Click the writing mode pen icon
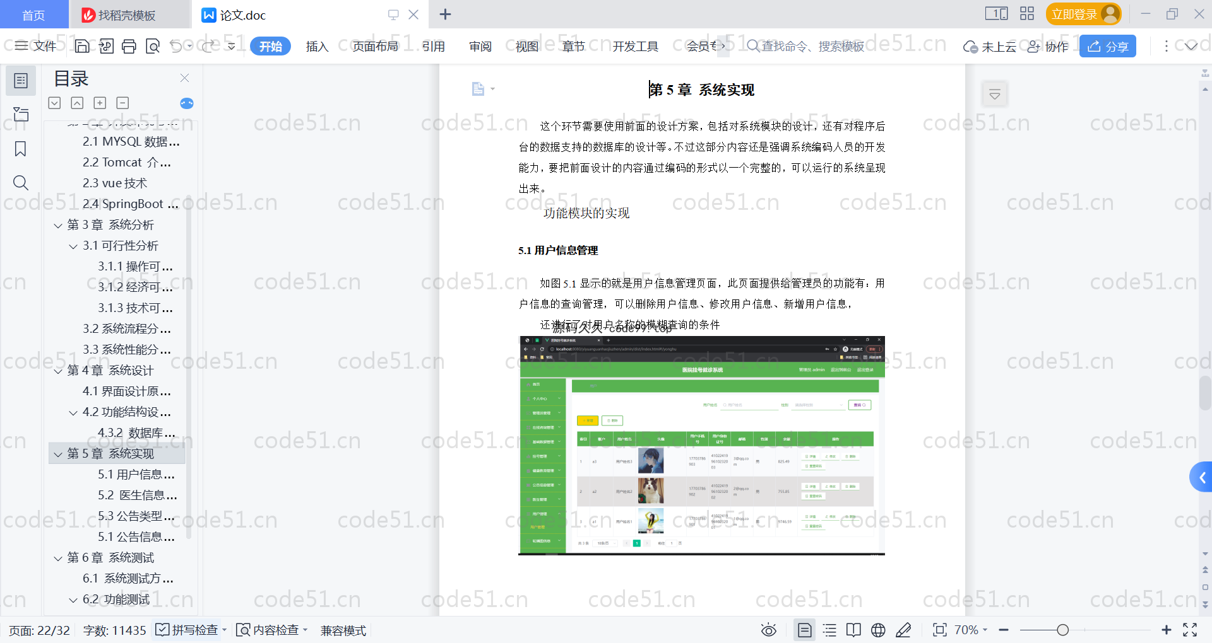 click(x=903, y=630)
